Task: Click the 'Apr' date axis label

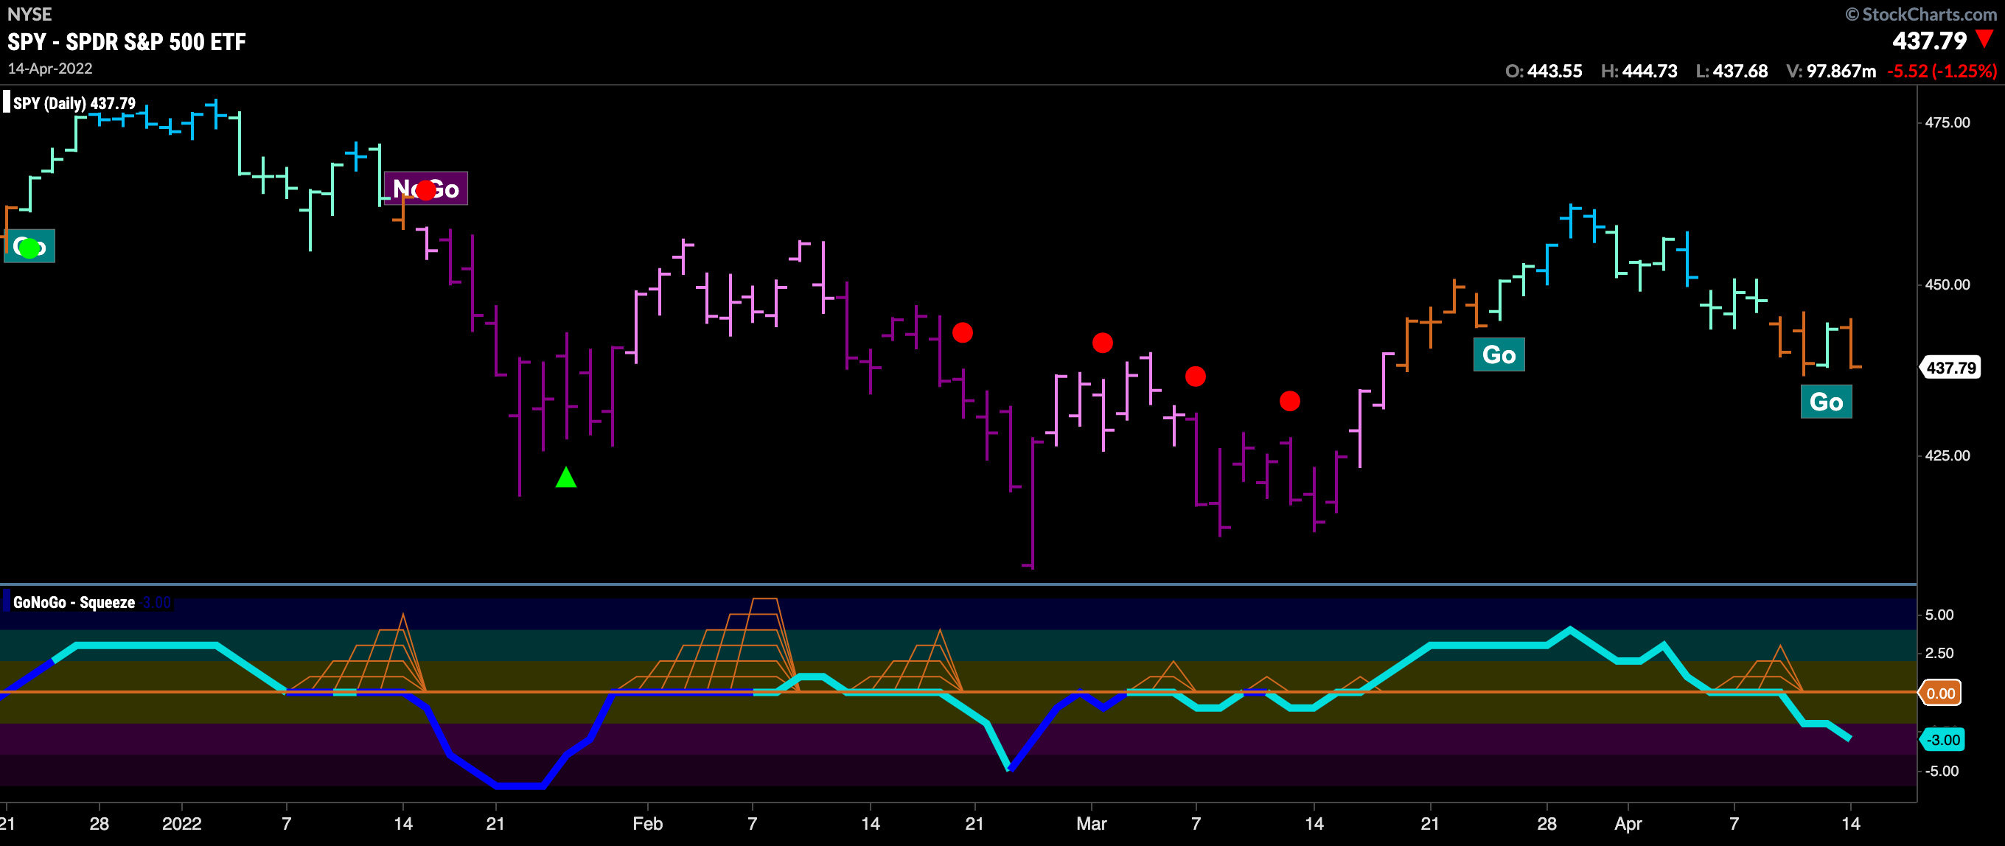Action: [x=1628, y=823]
